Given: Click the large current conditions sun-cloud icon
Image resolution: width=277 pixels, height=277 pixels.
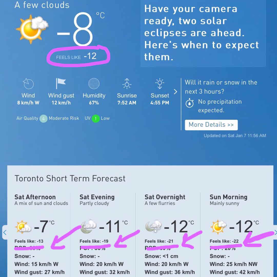Looking at the screenshot, I should (32, 29).
